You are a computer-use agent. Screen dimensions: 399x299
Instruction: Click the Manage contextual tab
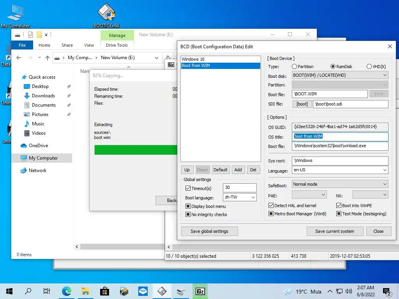coord(117,35)
